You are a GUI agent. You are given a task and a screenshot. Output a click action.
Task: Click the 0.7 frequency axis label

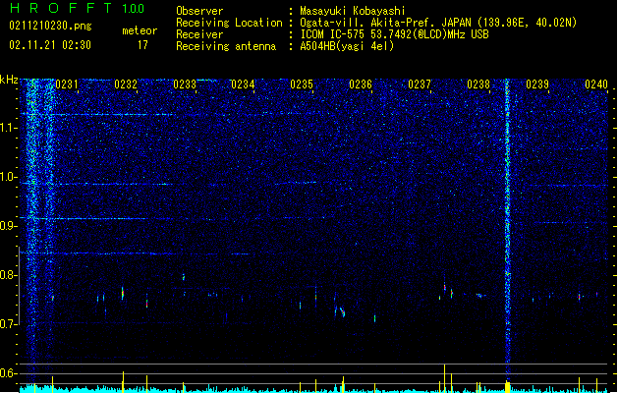pos(9,324)
